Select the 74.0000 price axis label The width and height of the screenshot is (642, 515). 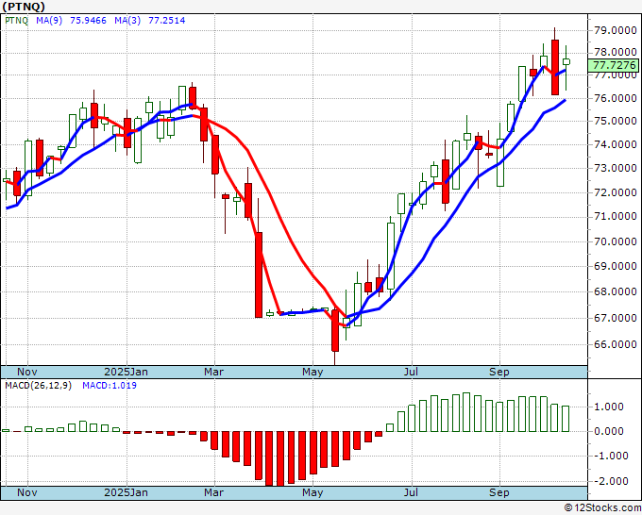click(x=615, y=145)
